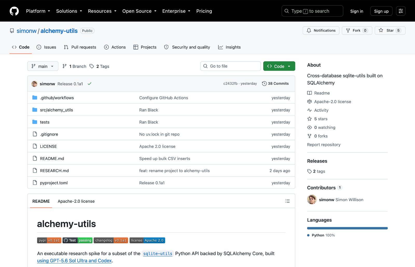
Task: Switch to Security and quality tab
Action: pos(187,47)
